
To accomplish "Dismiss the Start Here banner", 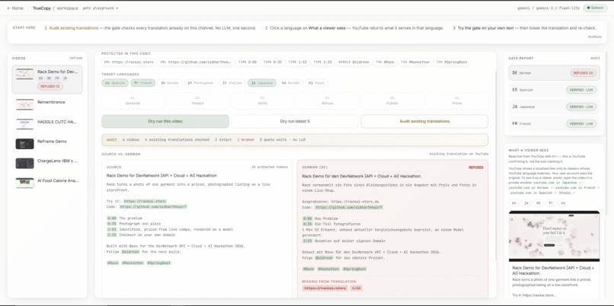I will (x=594, y=37).
